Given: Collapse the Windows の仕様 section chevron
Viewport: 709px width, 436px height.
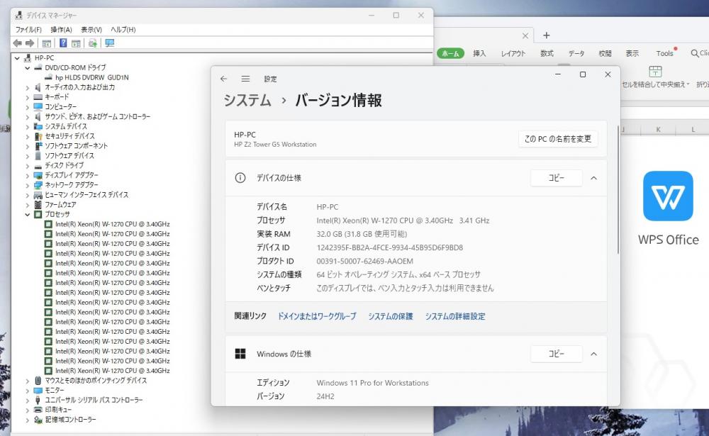Looking at the screenshot, I should [x=593, y=354].
